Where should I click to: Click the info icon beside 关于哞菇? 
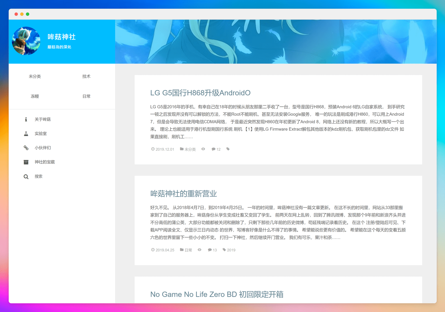[26, 119]
